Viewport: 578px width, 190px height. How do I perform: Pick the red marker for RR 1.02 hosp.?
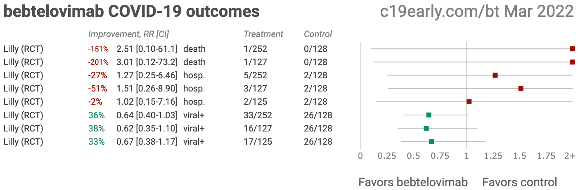(469, 101)
